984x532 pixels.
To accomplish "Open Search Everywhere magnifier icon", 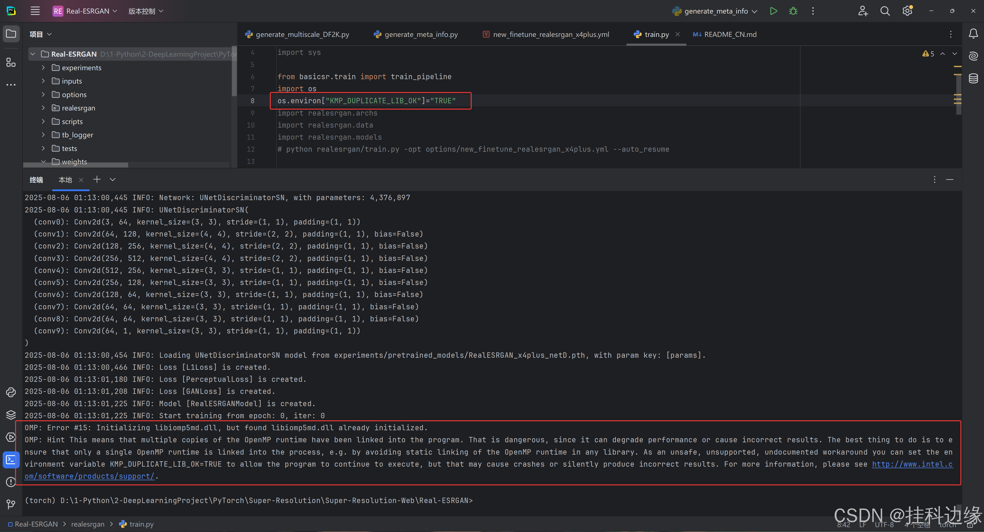I will pyautogui.click(x=885, y=11).
